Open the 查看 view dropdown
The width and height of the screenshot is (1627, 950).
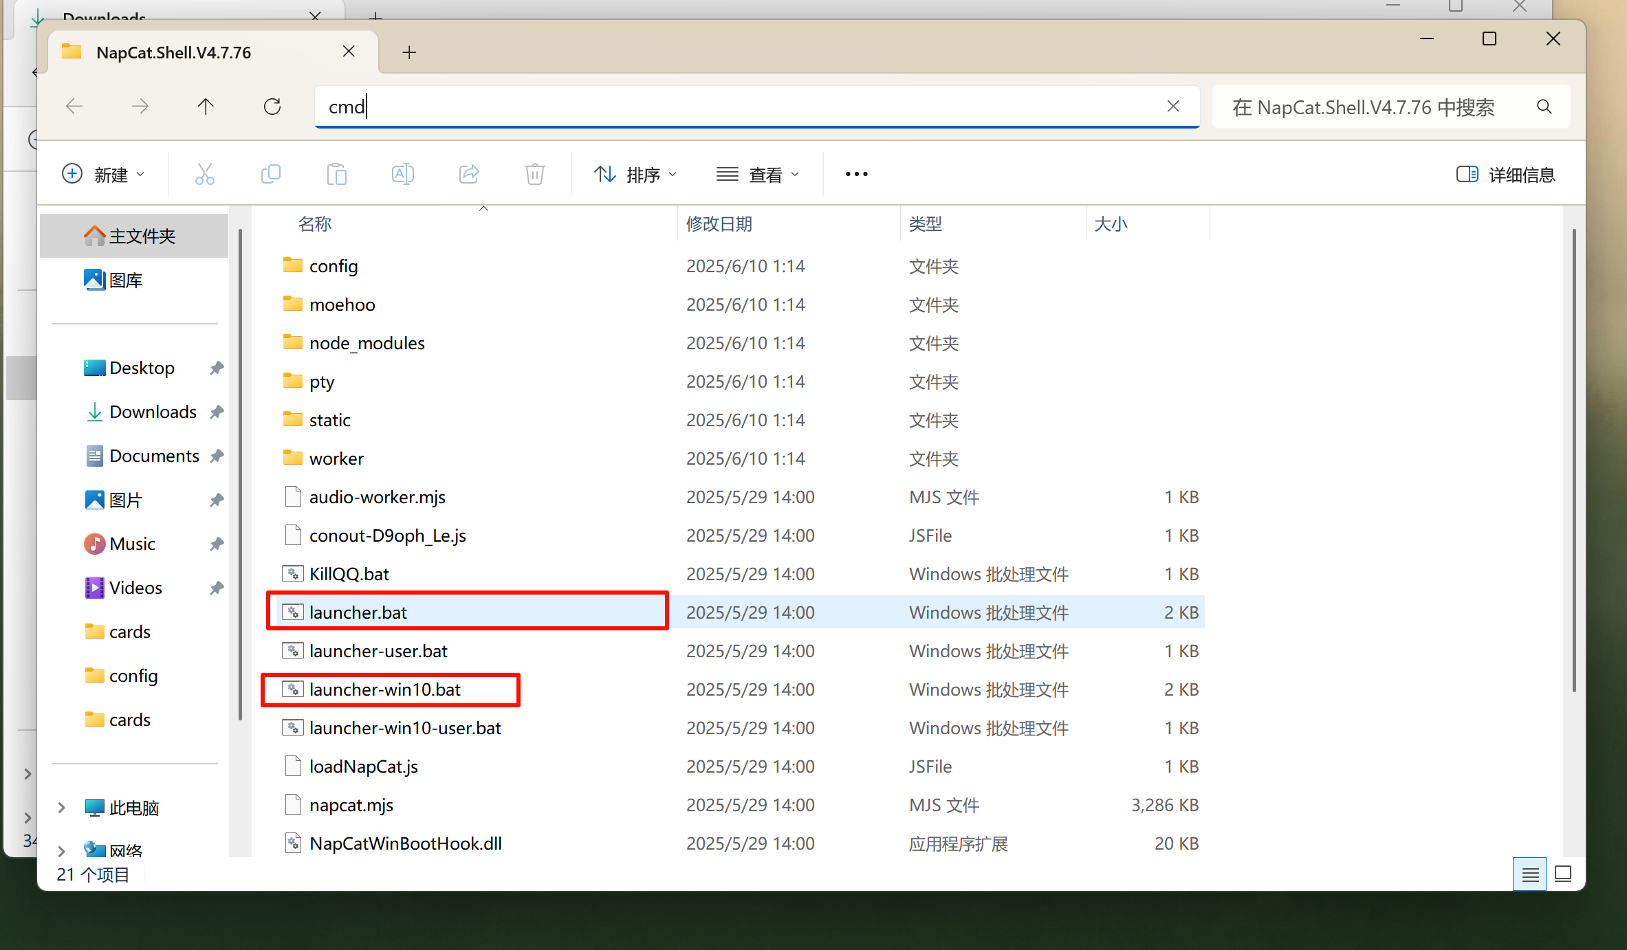coord(758,175)
